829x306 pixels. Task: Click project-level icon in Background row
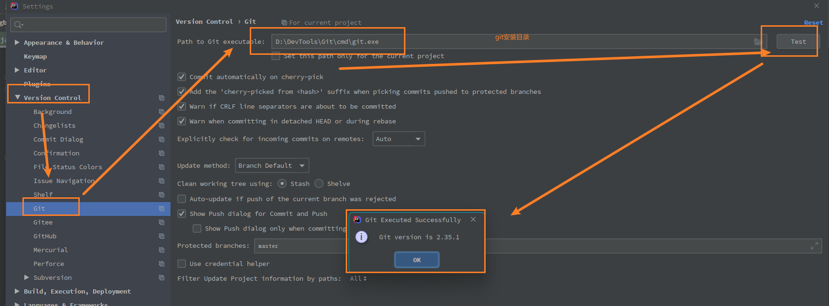[x=161, y=112]
